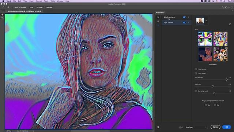This screenshot has width=234, height=132.
Task: Open the Insert menu
Action: click(32, 1)
